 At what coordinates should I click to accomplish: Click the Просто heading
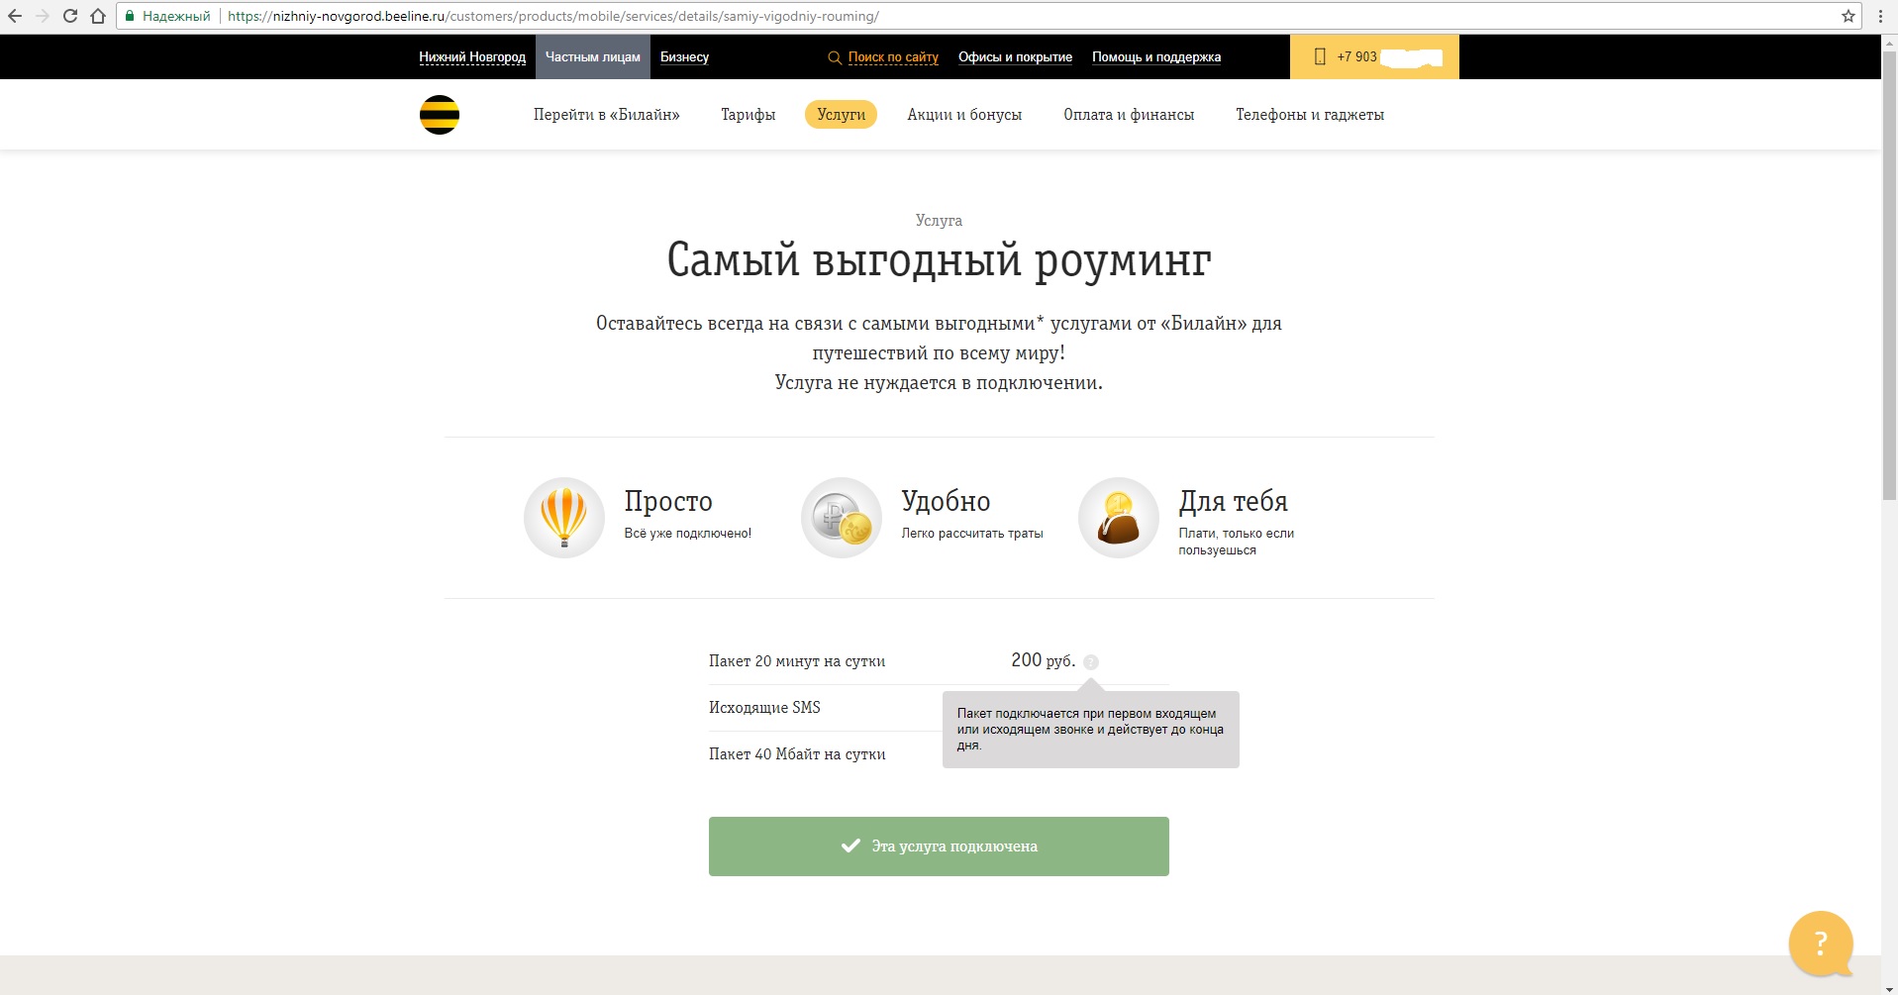668,502
